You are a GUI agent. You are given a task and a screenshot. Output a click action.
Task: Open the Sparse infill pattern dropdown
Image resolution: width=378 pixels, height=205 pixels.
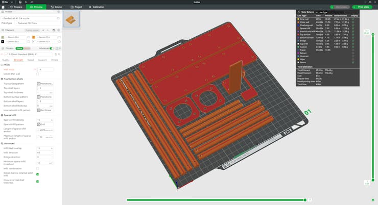click(44, 124)
